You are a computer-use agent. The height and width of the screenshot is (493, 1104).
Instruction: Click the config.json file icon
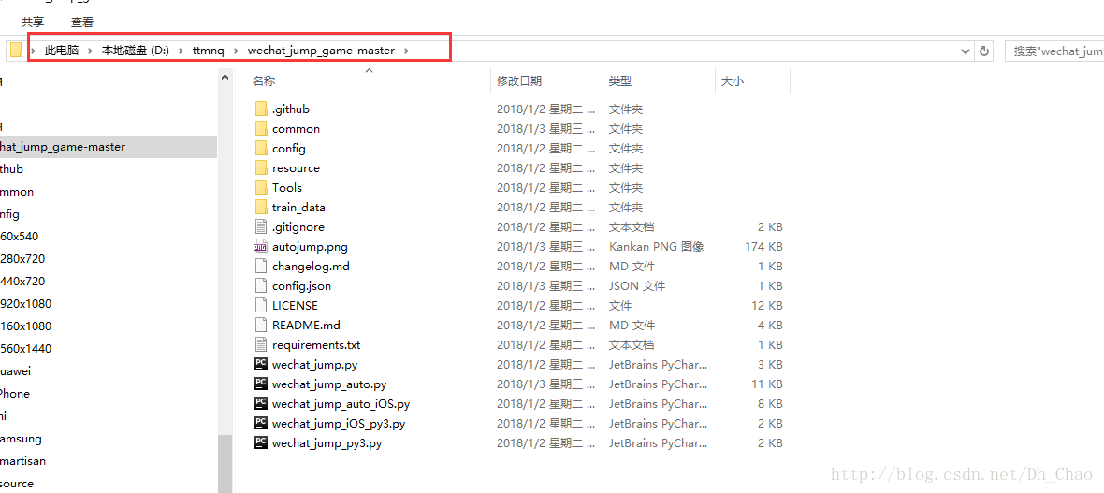click(x=260, y=286)
